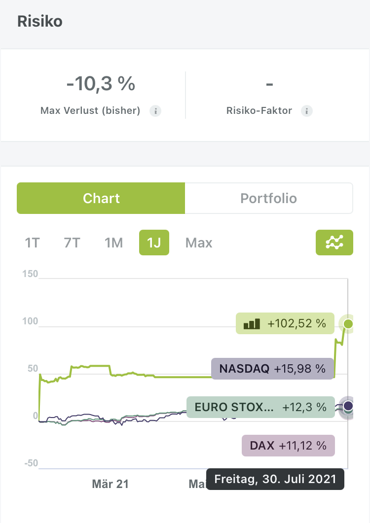Screen dimensions: 370x523
Task: Show the Max time range
Action: [199, 243]
